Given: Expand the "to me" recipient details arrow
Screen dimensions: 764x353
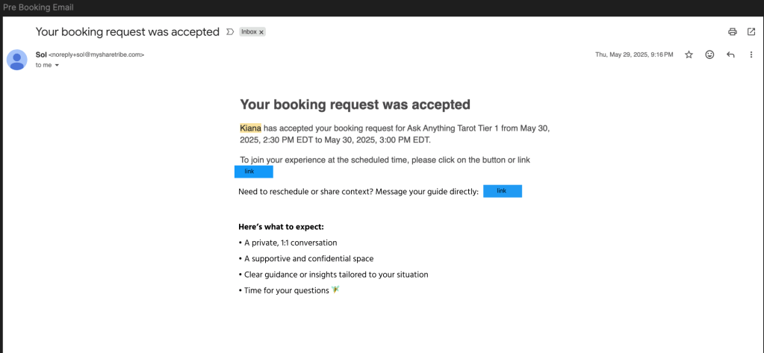Looking at the screenshot, I should click(x=57, y=65).
